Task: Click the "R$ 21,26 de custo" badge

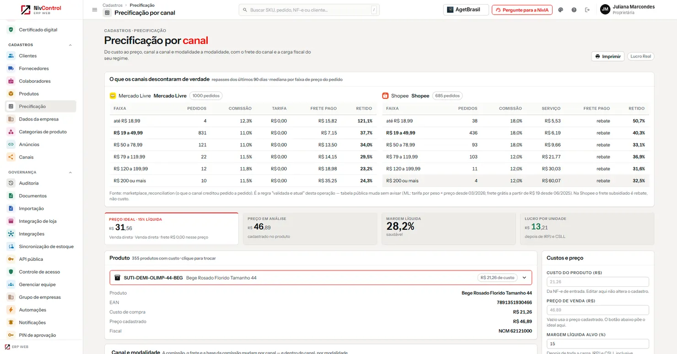Action: coord(497,278)
